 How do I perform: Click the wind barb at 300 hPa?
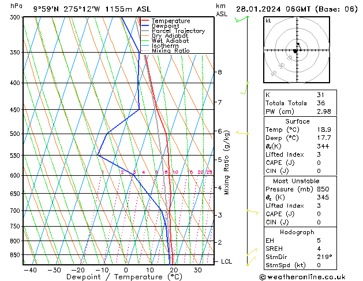pos(241,19)
